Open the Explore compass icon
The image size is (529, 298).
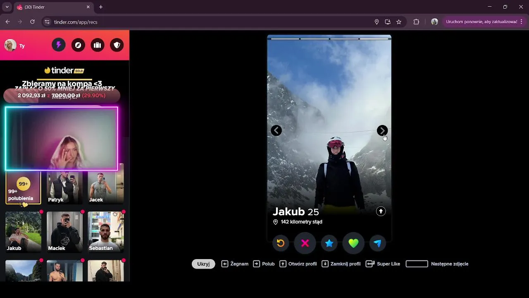78,45
